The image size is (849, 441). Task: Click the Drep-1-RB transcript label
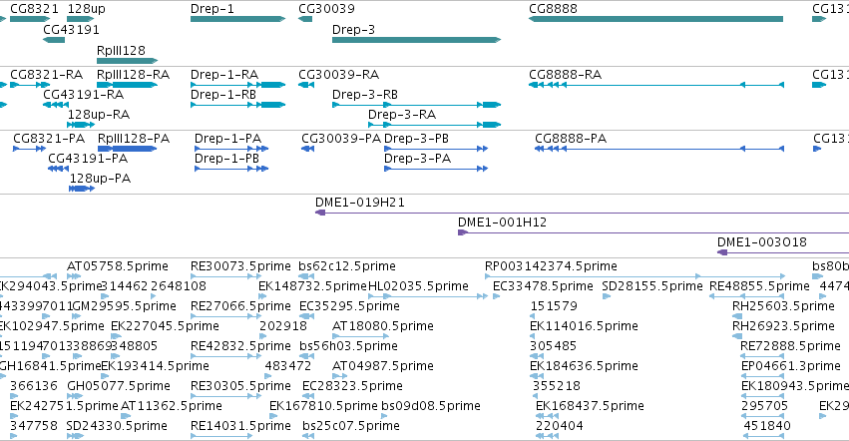(x=223, y=94)
